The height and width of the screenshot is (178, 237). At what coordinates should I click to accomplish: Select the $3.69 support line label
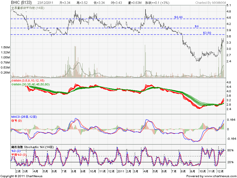click(207, 33)
